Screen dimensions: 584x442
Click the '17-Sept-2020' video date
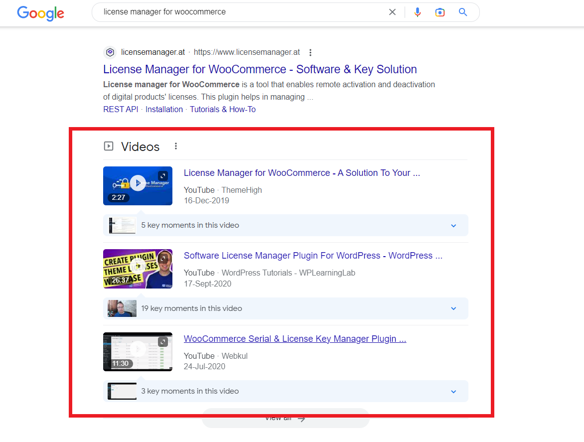[x=207, y=284]
